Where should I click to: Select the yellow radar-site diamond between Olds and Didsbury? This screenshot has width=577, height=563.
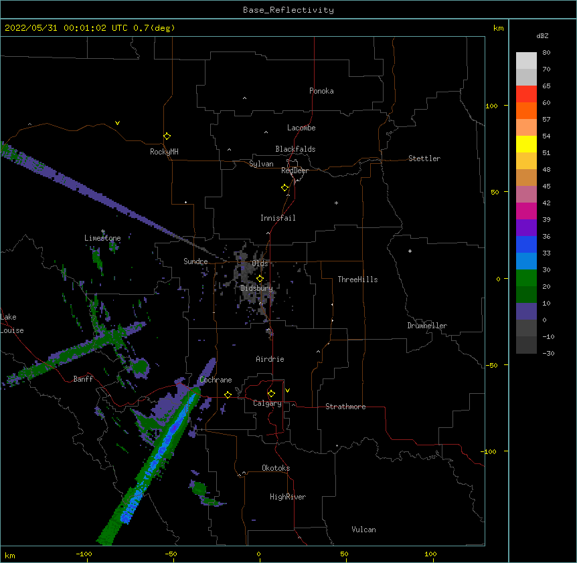coord(260,278)
